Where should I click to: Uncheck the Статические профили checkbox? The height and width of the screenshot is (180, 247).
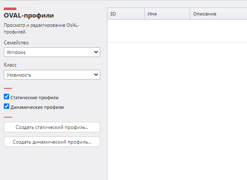[6, 97]
